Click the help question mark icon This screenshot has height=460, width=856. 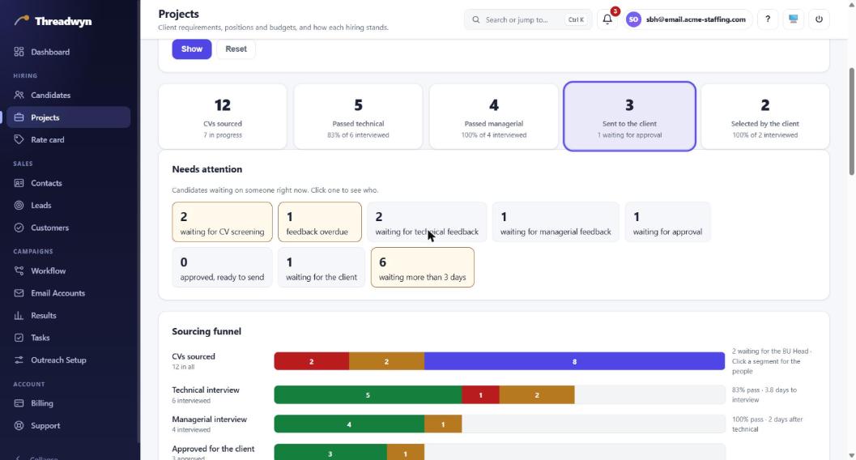(768, 19)
